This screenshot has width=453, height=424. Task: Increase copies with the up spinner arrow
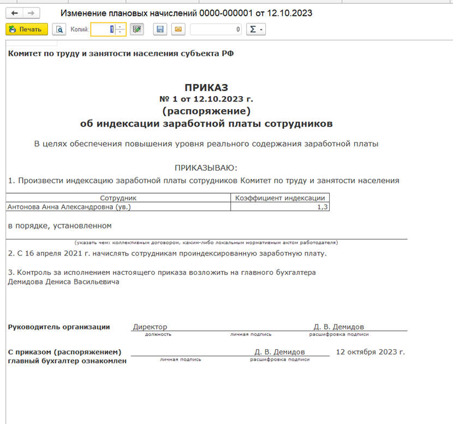(x=120, y=26)
